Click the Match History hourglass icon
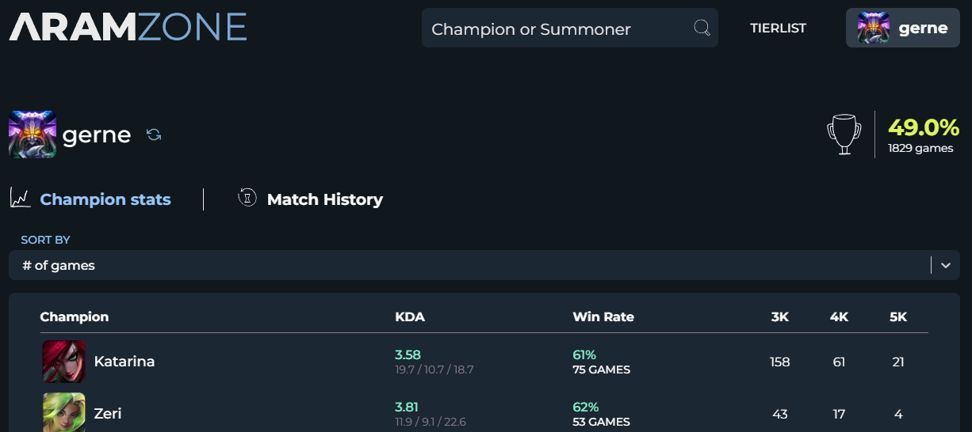 [247, 198]
